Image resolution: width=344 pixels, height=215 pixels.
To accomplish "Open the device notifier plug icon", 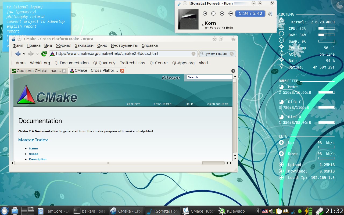I will pos(319,211).
